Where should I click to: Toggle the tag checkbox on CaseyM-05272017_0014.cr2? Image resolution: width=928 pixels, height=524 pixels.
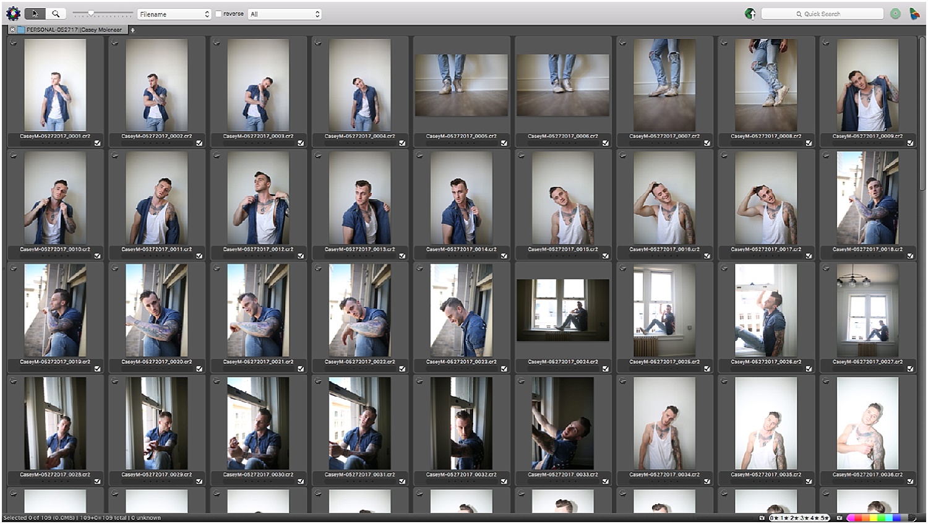tap(504, 256)
